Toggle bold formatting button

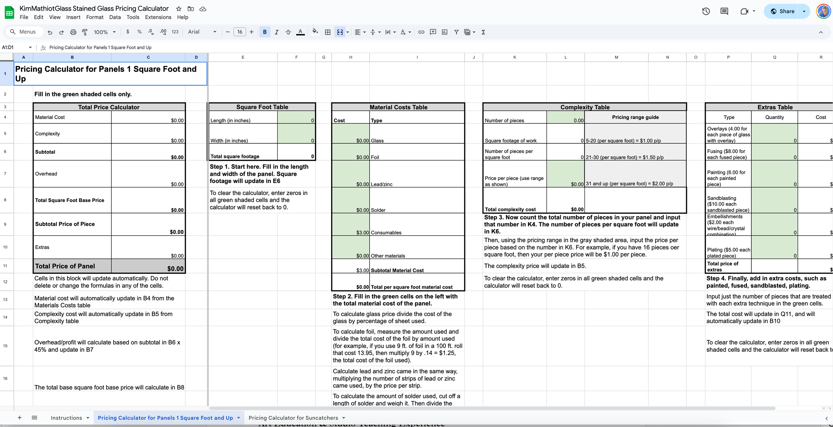pyautogui.click(x=265, y=32)
